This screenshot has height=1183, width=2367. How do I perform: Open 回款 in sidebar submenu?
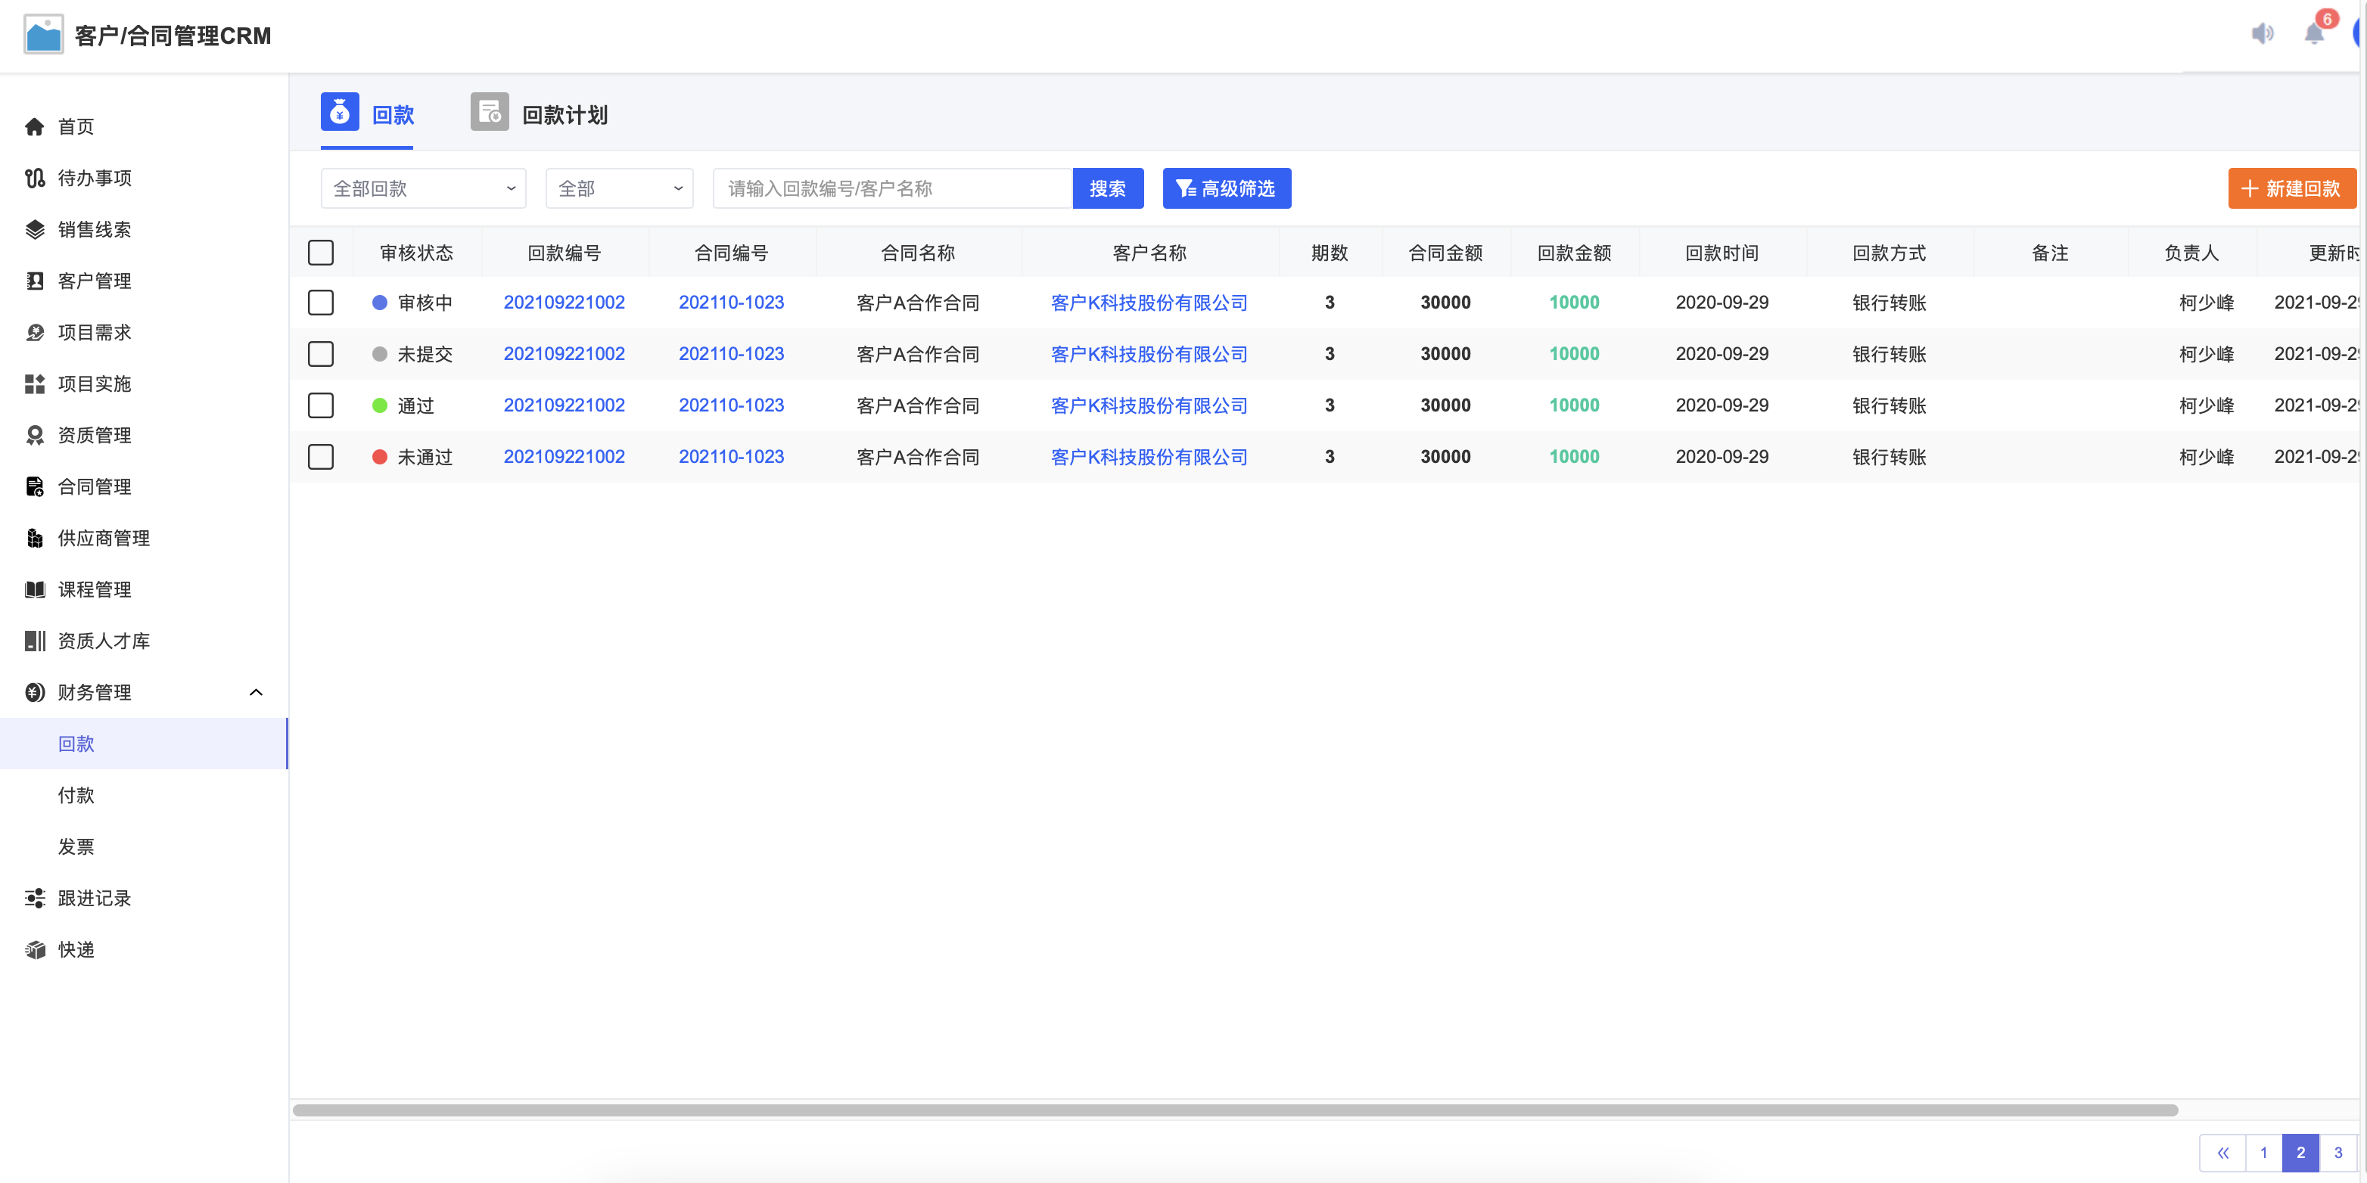pos(143,744)
